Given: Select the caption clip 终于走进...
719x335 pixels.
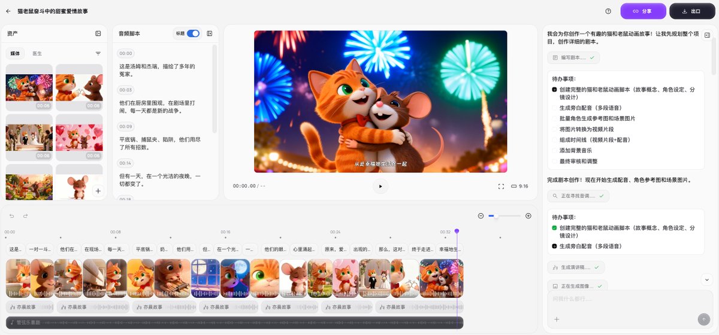Looking at the screenshot, I should coord(422,249).
